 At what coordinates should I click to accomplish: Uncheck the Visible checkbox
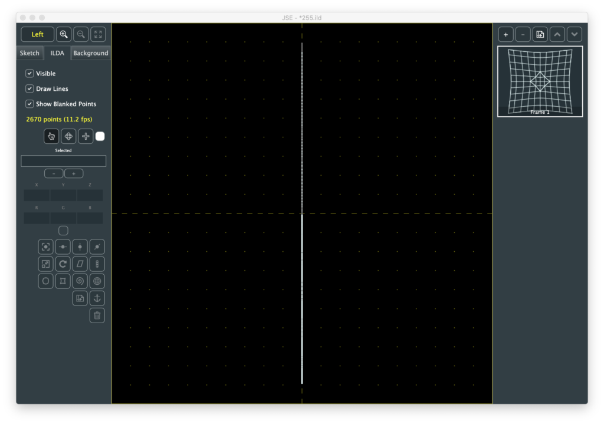coord(29,74)
